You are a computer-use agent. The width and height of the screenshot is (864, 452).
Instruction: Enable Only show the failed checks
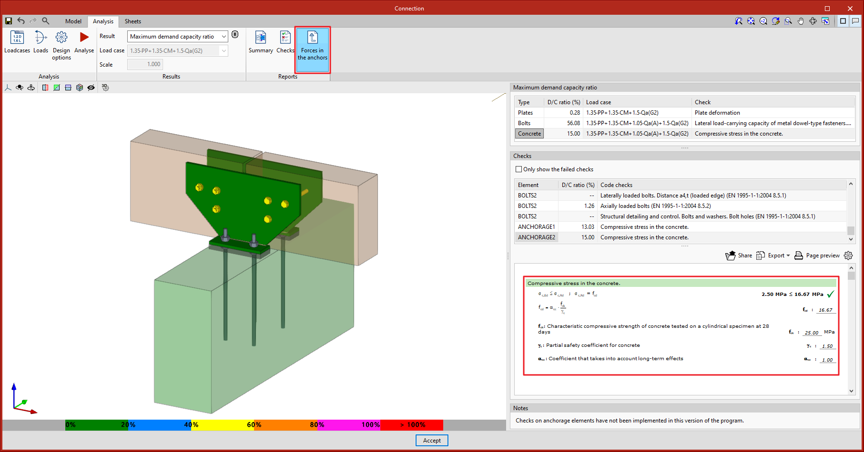pos(518,169)
